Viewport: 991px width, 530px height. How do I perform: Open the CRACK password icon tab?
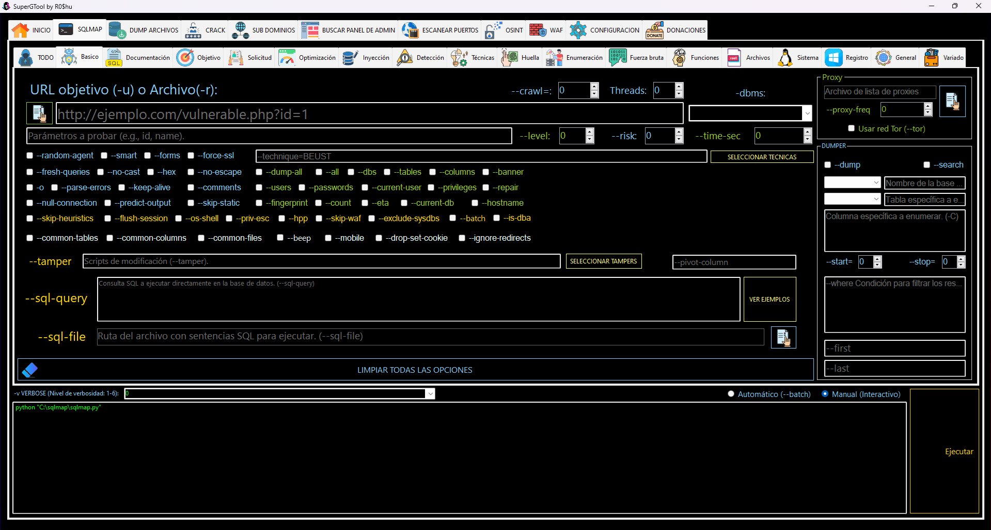(193, 30)
